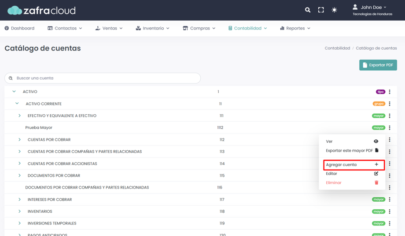Screen dimensions: 405x236
Task: Open the Inventario menu
Action: click(x=152, y=28)
